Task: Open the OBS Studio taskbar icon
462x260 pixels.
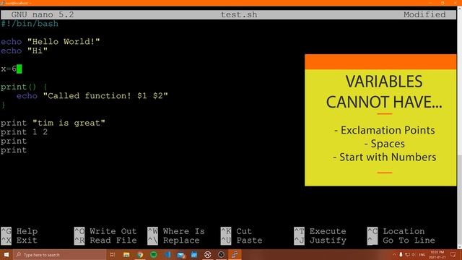Action: [222, 255]
